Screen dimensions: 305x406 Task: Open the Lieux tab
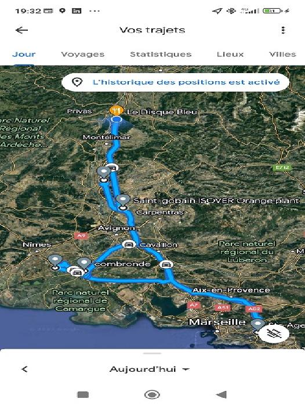tap(230, 54)
